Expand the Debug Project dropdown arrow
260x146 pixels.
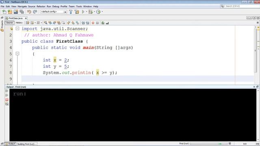(94, 12)
